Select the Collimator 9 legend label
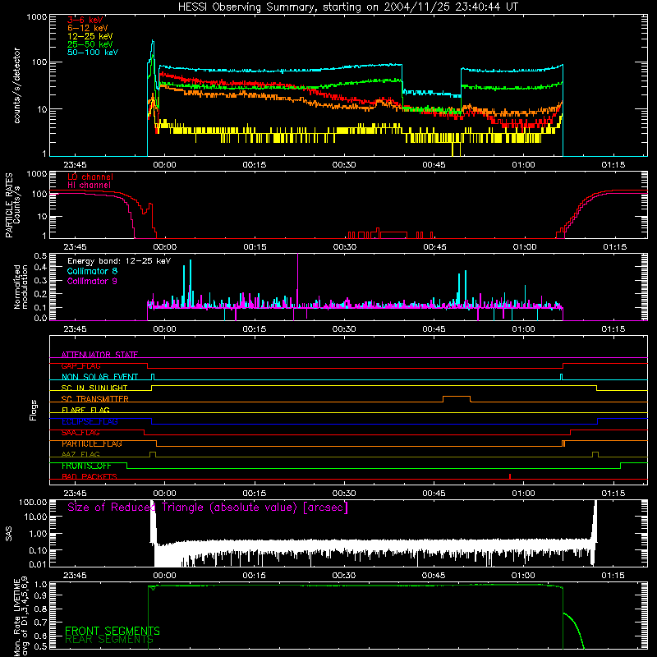 [92, 281]
